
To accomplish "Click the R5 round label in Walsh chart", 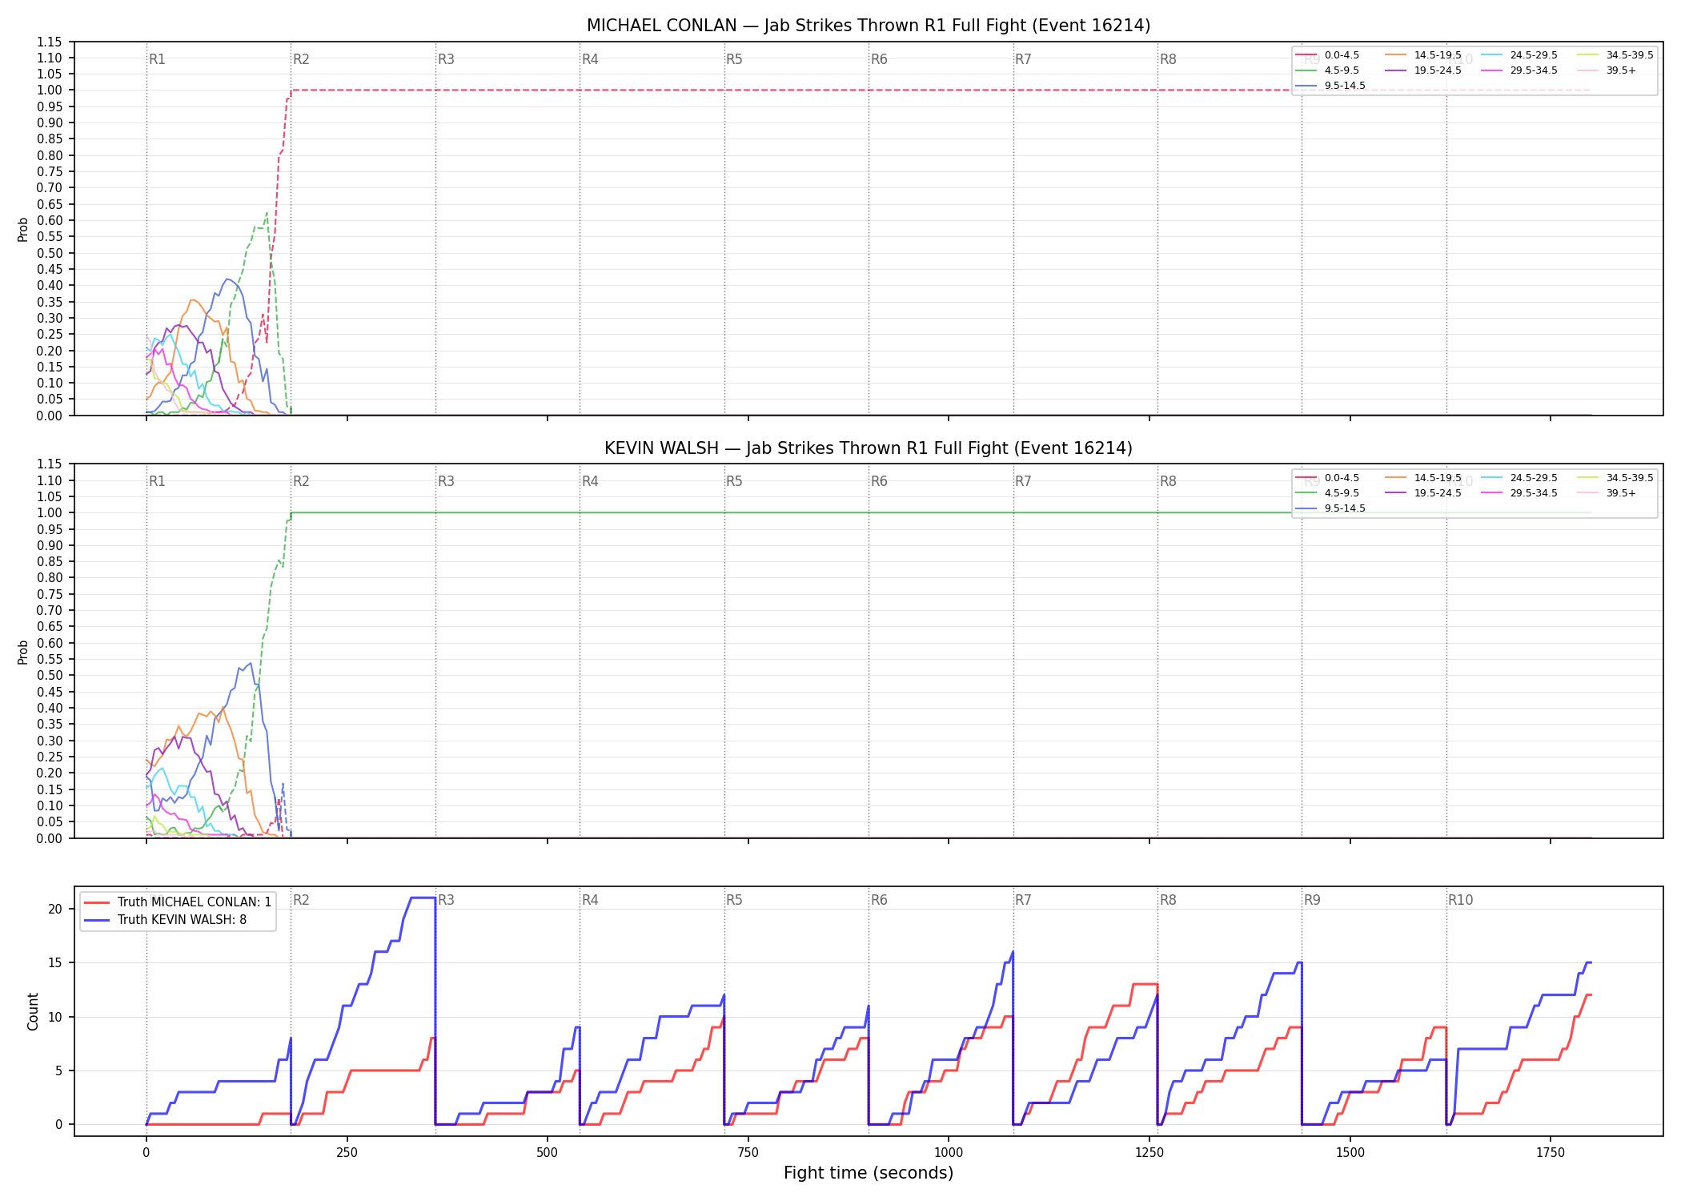I will click(x=734, y=481).
